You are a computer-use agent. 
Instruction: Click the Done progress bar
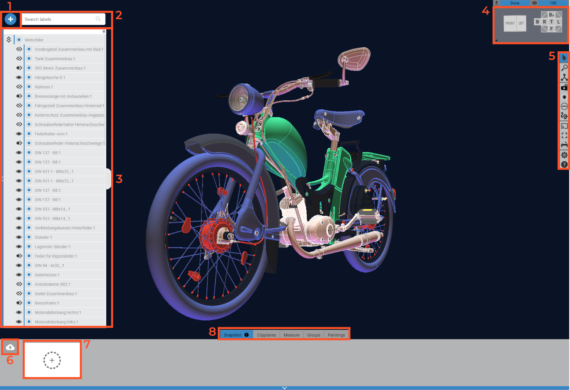tap(516, 3)
